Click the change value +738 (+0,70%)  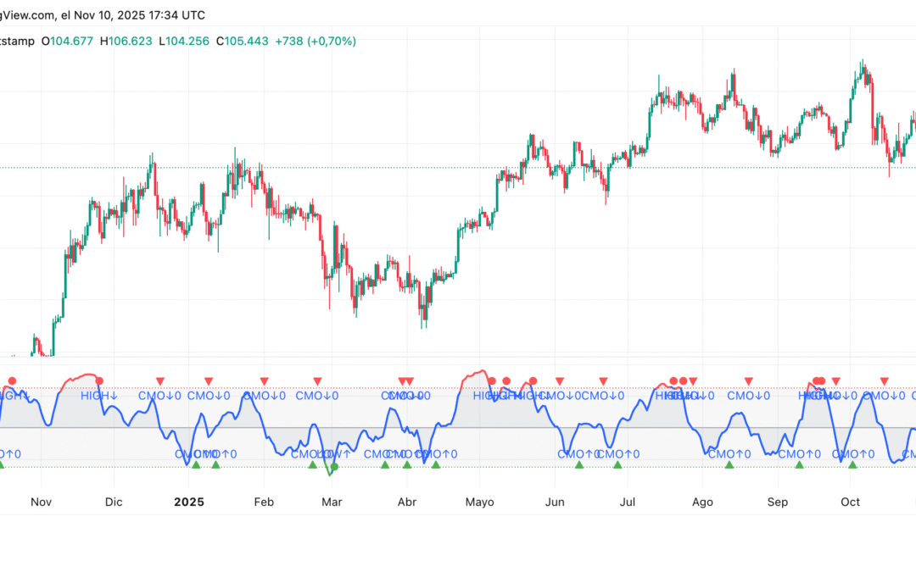click(312, 41)
